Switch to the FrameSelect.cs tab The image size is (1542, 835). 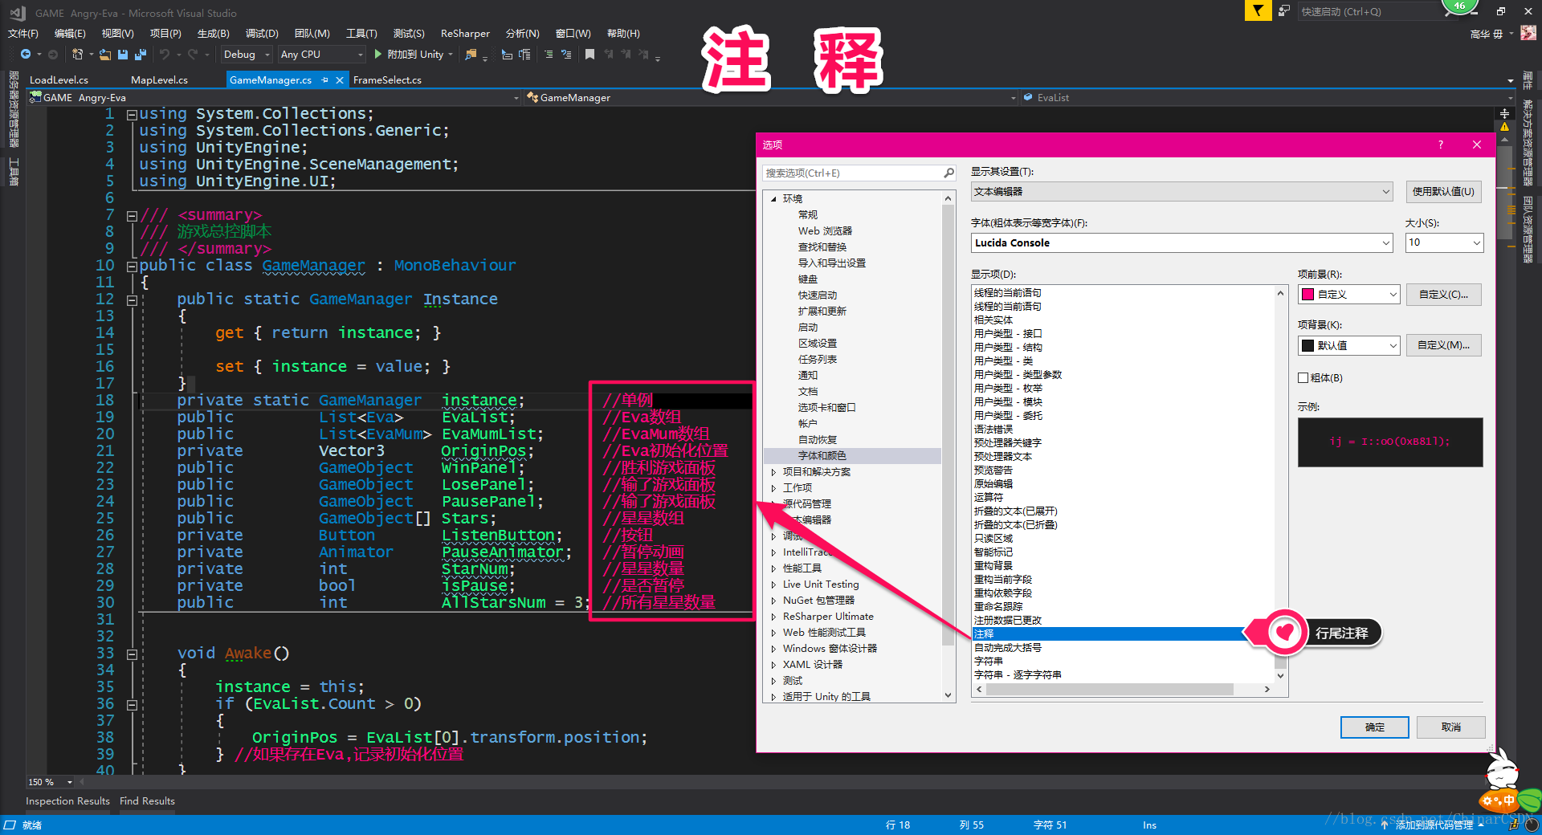pyautogui.click(x=387, y=80)
